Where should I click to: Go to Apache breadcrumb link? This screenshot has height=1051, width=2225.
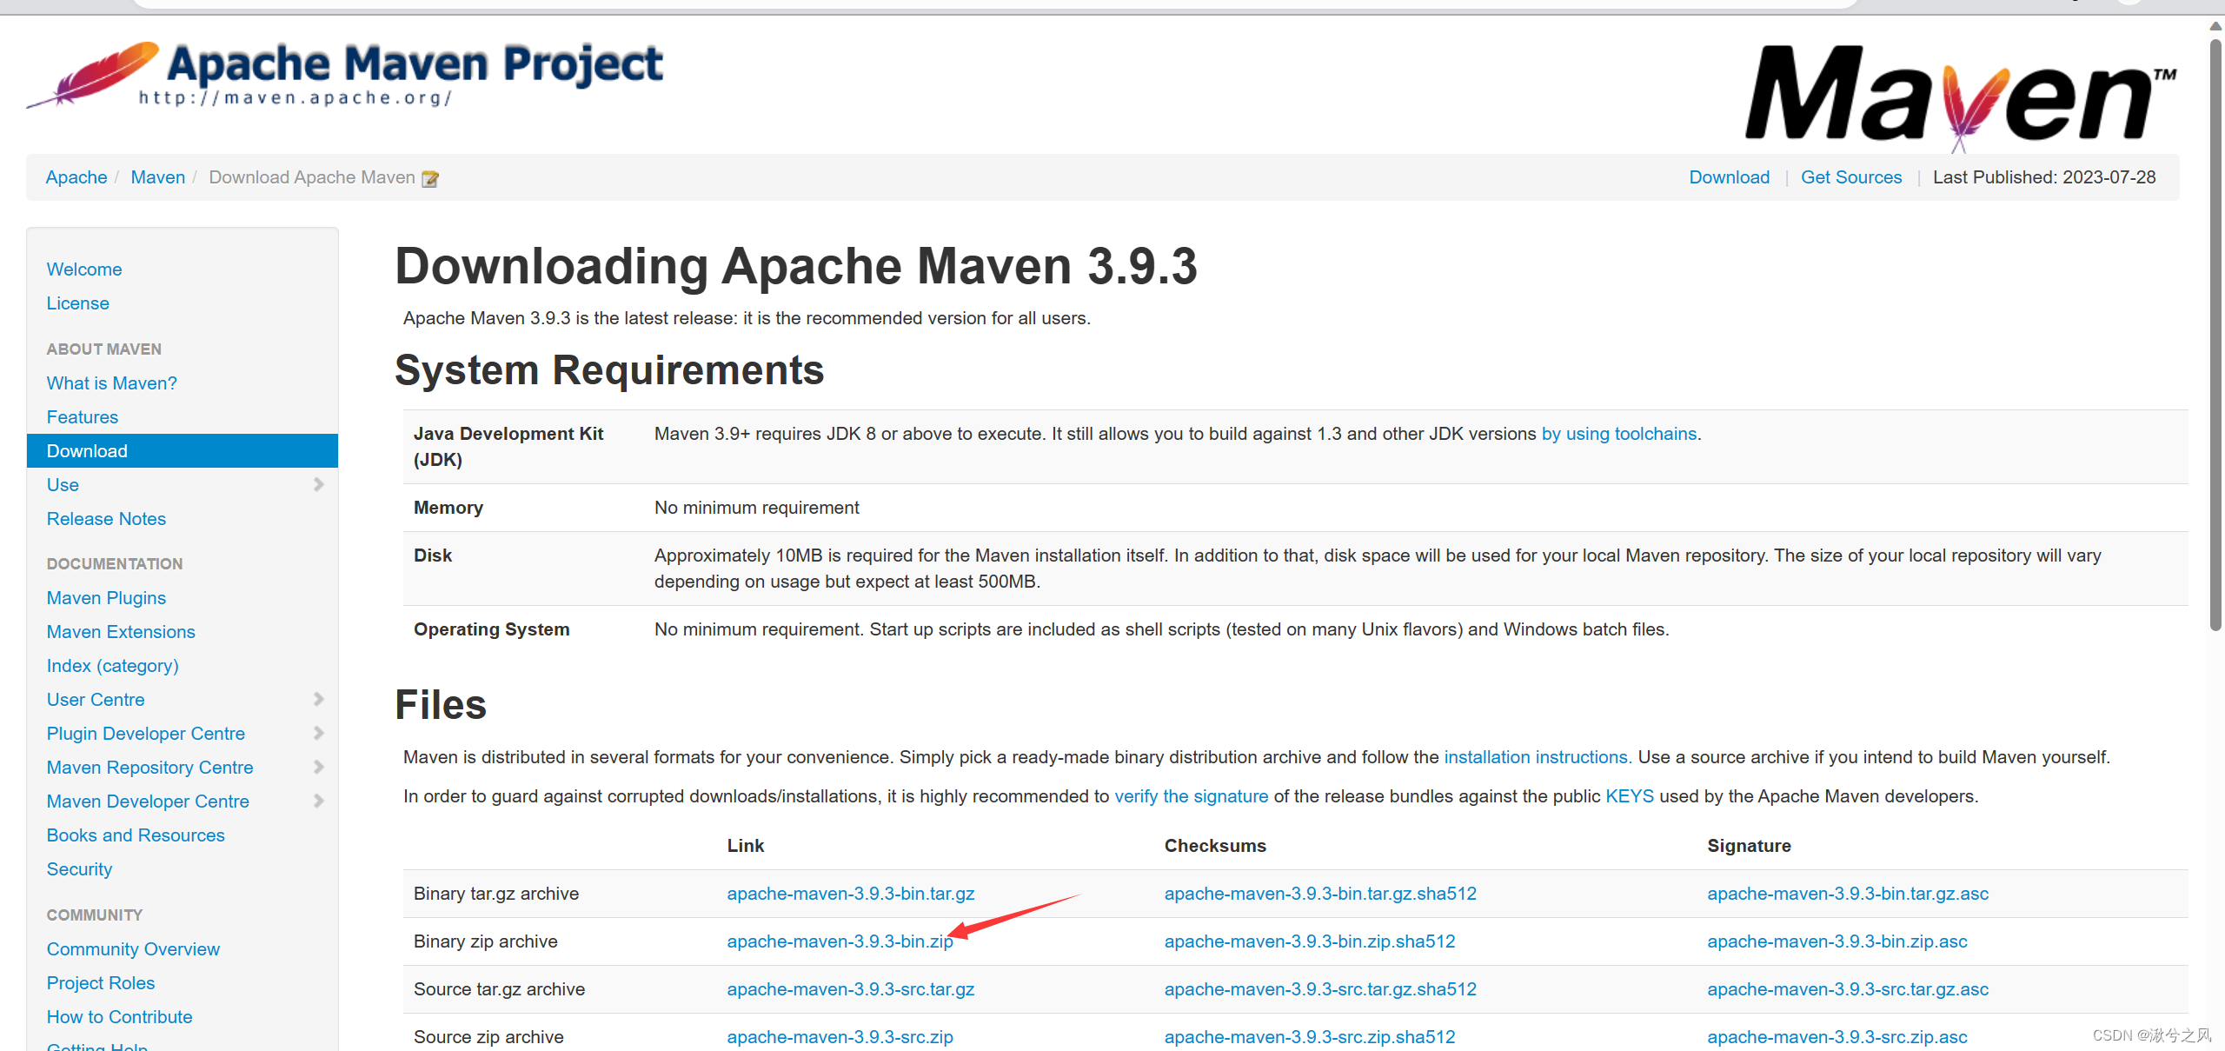76,177
